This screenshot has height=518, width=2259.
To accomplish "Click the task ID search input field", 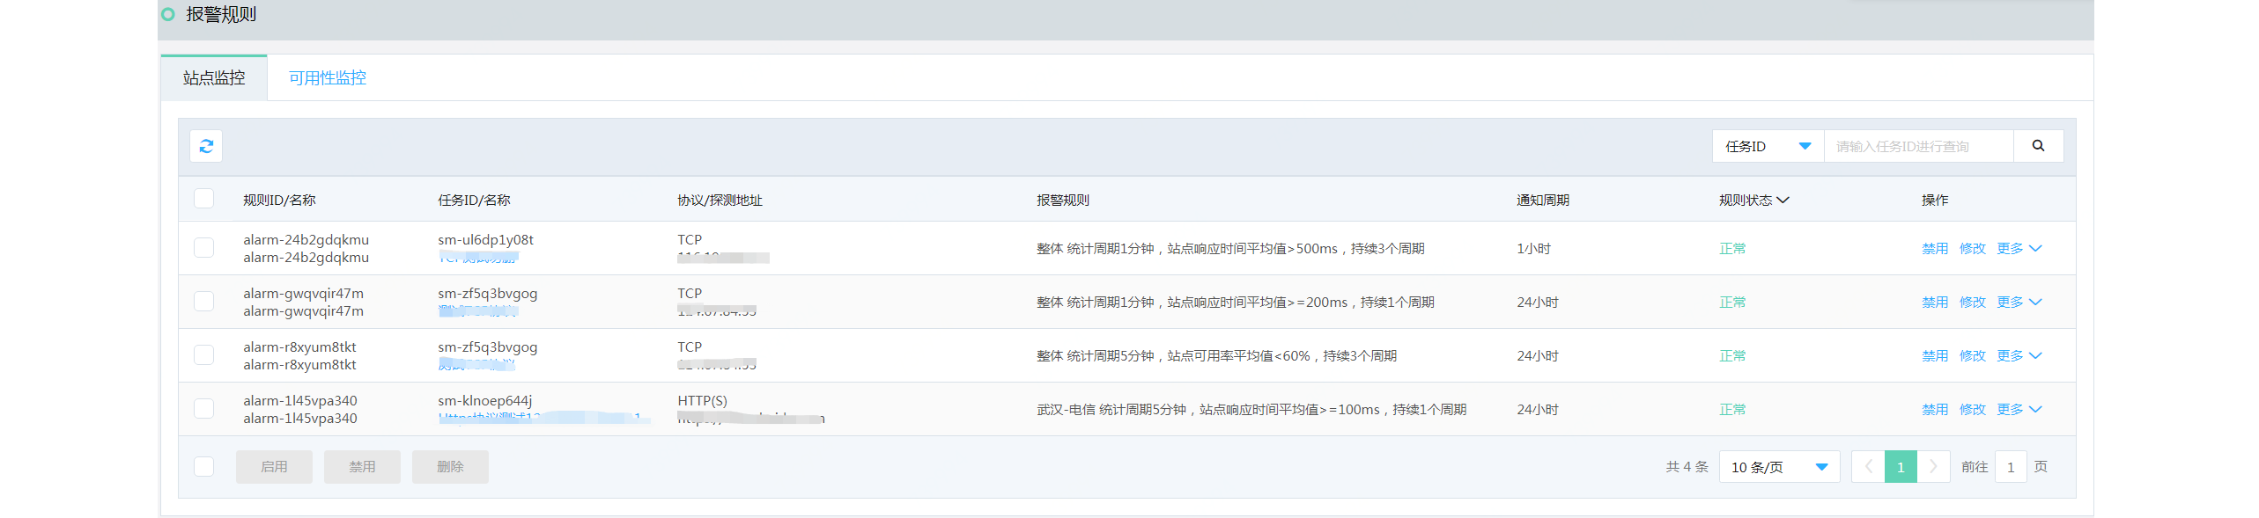I will pos(1918,146).
